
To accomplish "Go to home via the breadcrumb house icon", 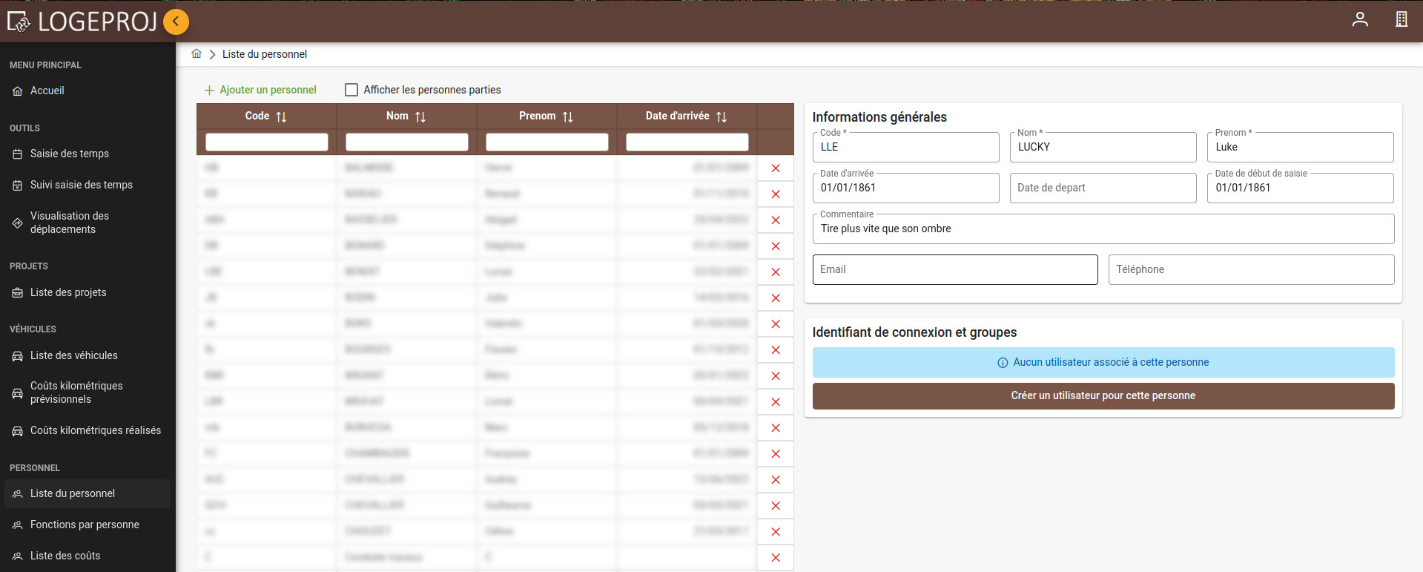I will pos(197,54).
